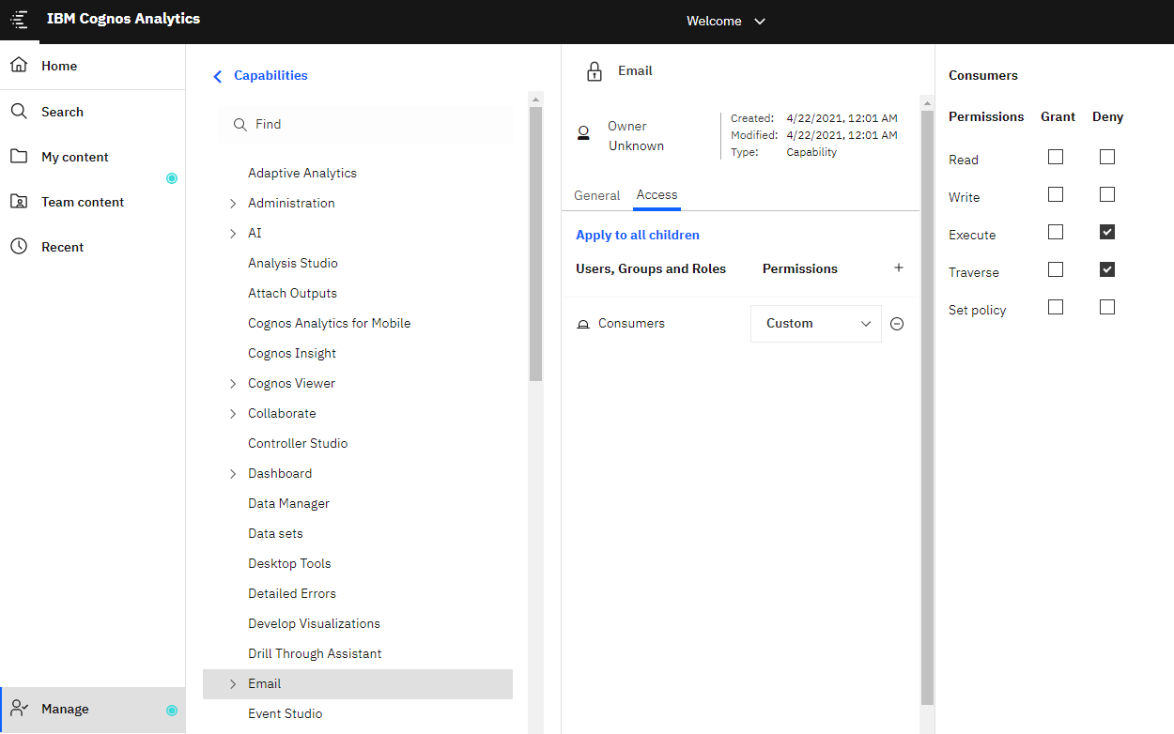The width and height of the screenshot is (1174, 734).
Task: Select Data Manager capability
Action: [x=289, y=503]
